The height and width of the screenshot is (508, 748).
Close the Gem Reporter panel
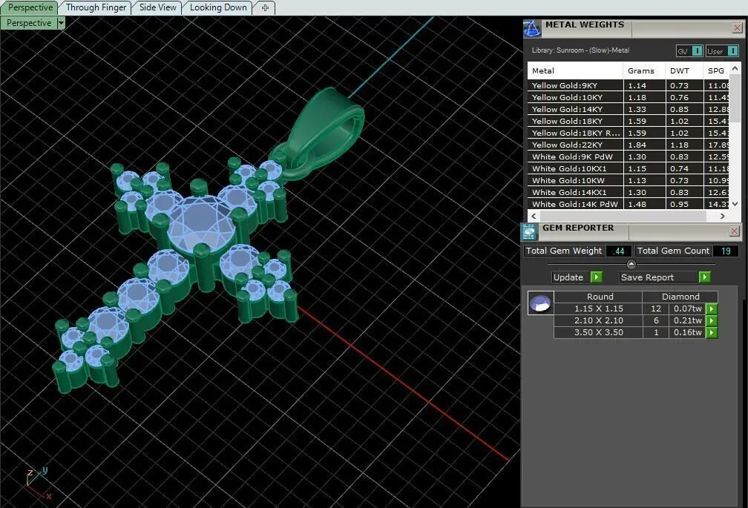(x=734, y=231)
